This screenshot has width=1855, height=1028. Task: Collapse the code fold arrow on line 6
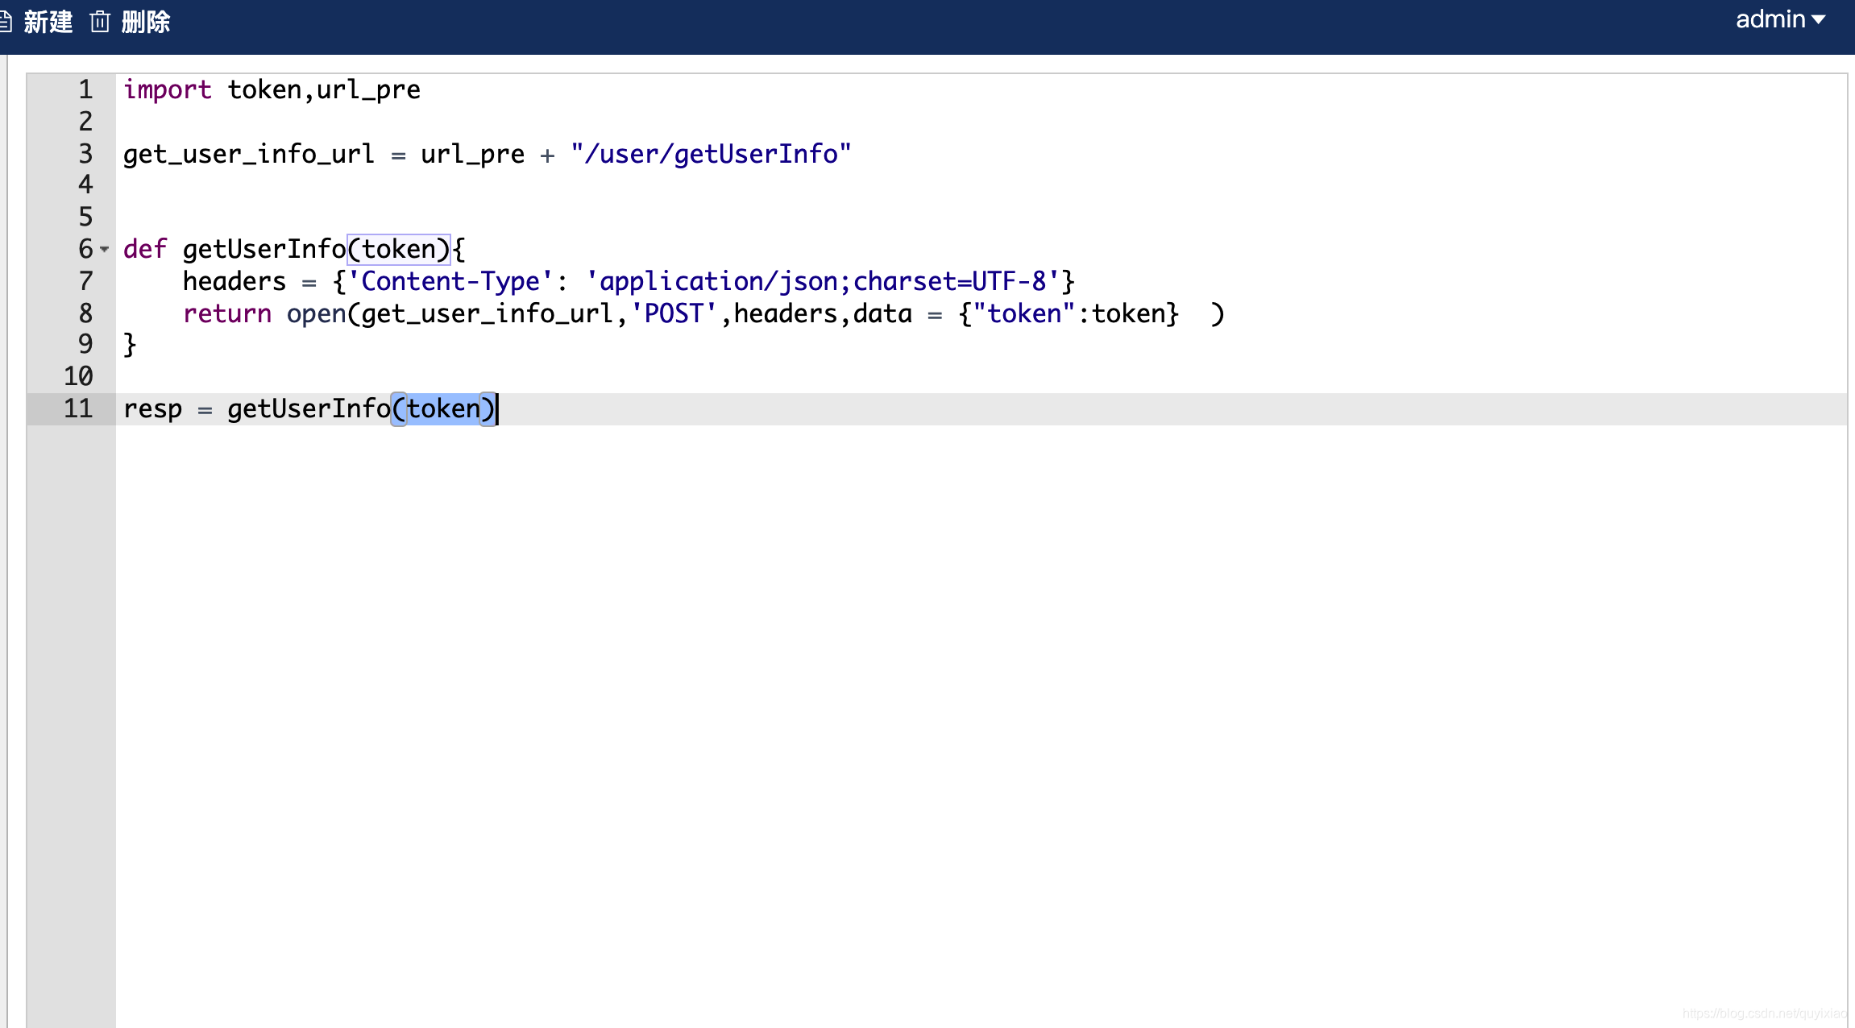click(105, 250)
